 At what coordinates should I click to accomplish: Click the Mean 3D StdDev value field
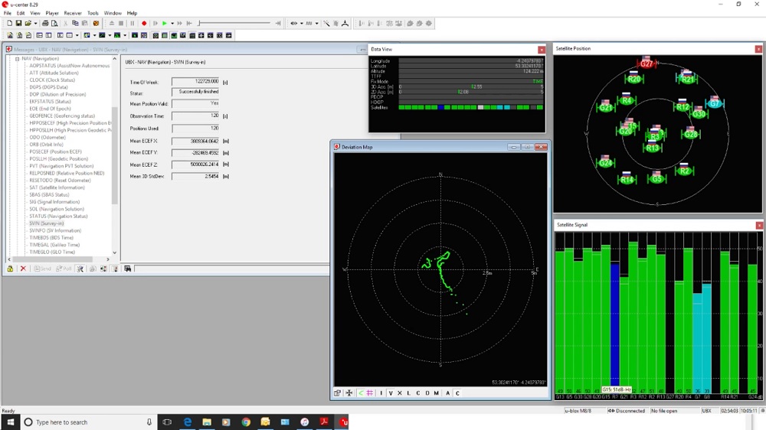click(195, 176)
